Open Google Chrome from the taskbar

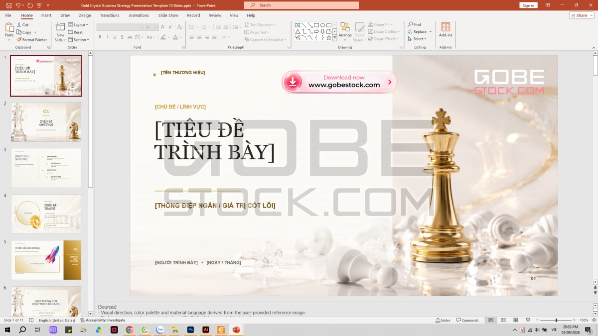[130, 330]
